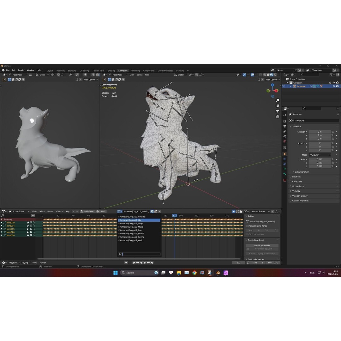Switch perspective/orthographic grid icon in viewport
341x341 pixels.
point(278,117)
